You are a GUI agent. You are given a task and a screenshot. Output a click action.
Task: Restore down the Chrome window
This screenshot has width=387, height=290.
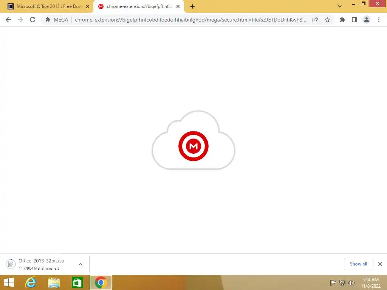point(363,4)
